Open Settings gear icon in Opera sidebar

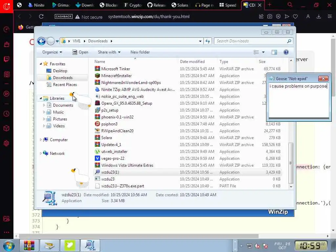tap(7, 143)
